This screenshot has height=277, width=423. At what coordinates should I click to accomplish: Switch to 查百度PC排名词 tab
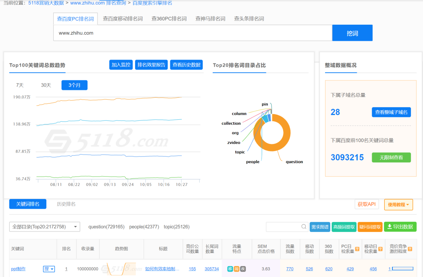click(76, 19)
